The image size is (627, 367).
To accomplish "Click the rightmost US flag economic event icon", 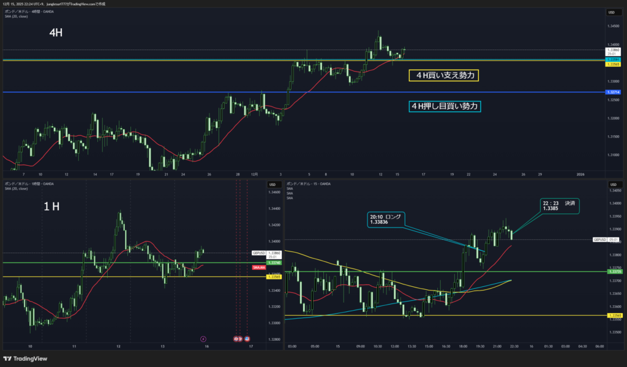I will (247, 338).
